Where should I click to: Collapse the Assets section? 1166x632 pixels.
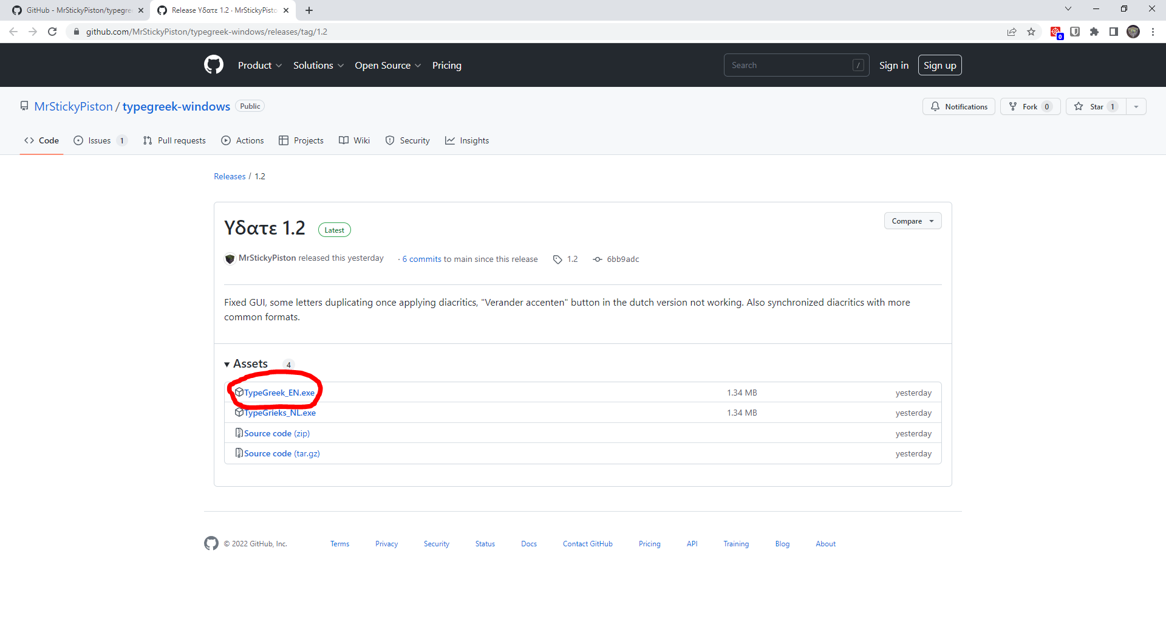(227, 363)
